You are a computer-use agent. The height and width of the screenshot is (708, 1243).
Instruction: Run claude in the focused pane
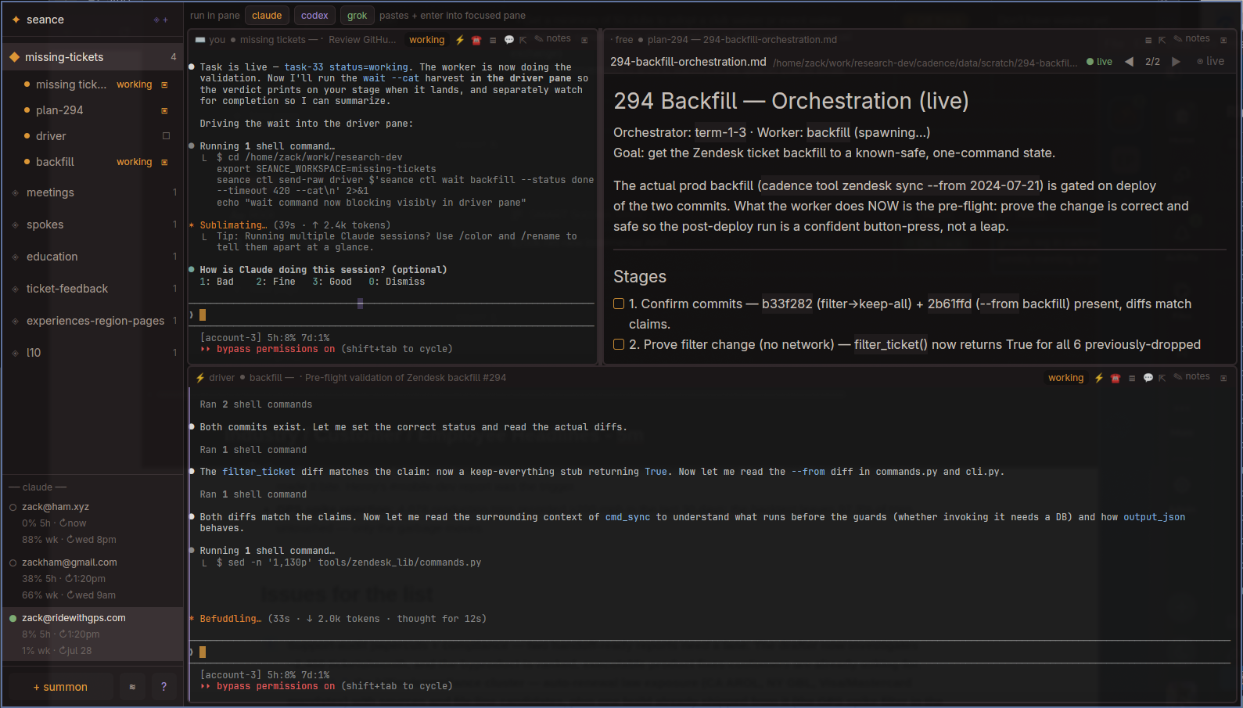click(267, 16)
